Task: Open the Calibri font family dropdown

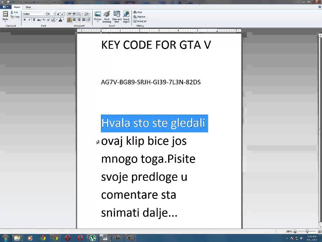Action: (45, 14)
